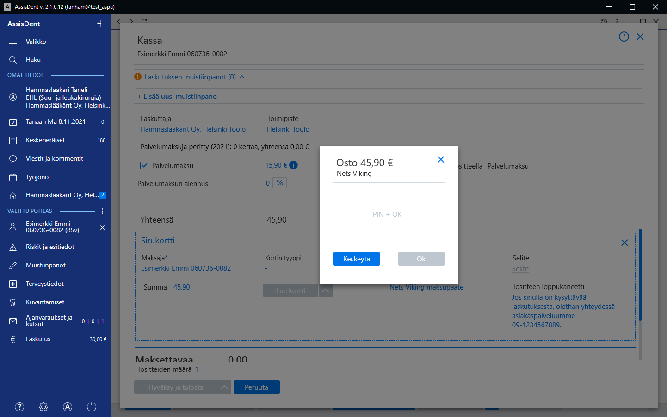Open the Kuvantamiset tooth icon
667x417 pixels.
pyautogui.click(x=13, y=302)
